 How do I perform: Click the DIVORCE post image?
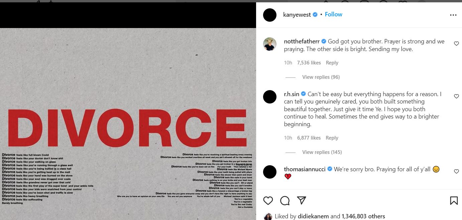pos(128,127)
